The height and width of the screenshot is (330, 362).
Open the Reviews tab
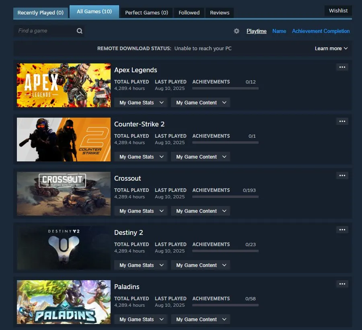point(220,13)
